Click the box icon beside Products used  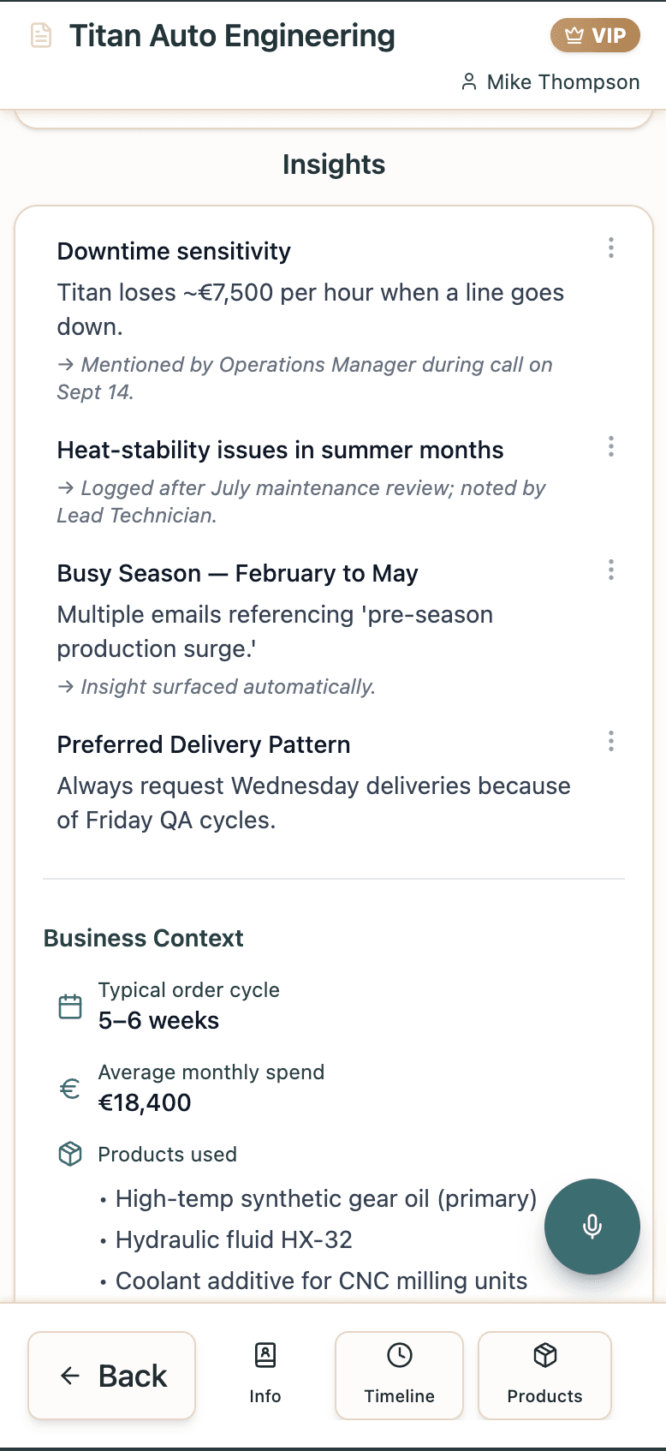tap(70, 1154)
